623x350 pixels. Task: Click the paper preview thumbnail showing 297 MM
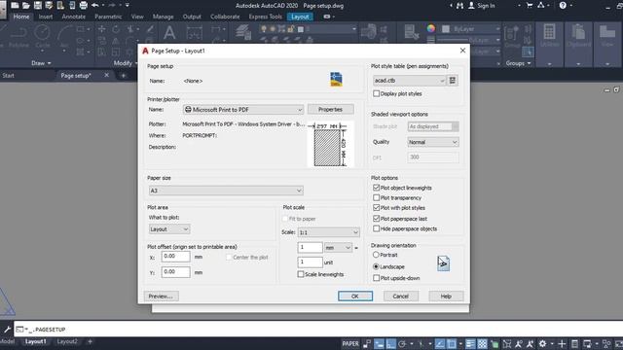[x=330, y=145]
